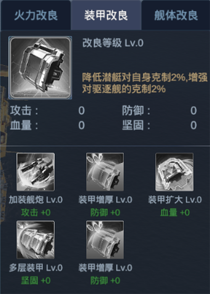Click the 攻击 stat row

[47, 110]
